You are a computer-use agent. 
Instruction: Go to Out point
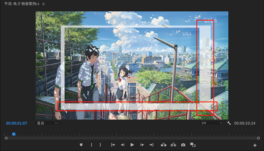151,145
